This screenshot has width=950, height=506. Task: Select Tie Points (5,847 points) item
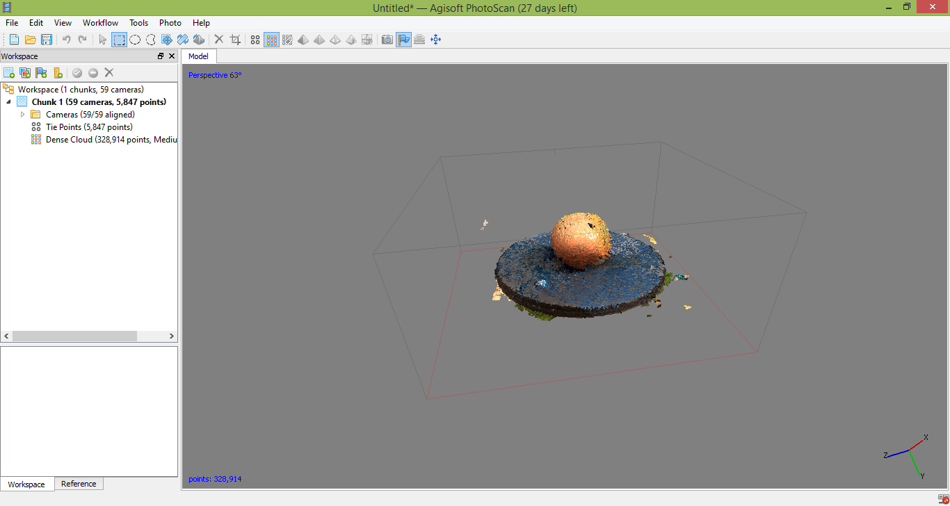(89, 126)
